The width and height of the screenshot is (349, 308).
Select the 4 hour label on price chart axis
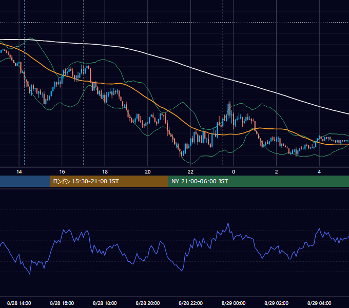point(319,172)
